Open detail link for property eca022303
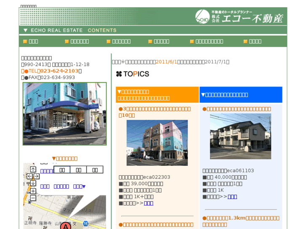Viewport: 306px width, 229px height. [x=149, y=203]
